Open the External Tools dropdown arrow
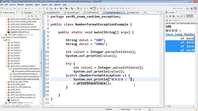Image resolution: width=198 pixels, height=111 pixels. pos(75,8)
